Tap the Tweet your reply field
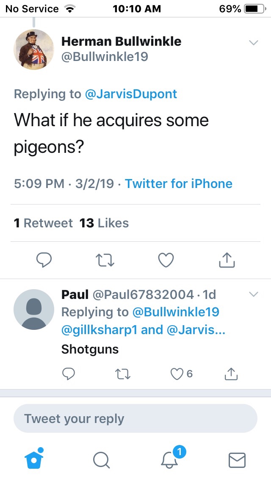Viewport: 271px width, 481px height. (135, 419)
